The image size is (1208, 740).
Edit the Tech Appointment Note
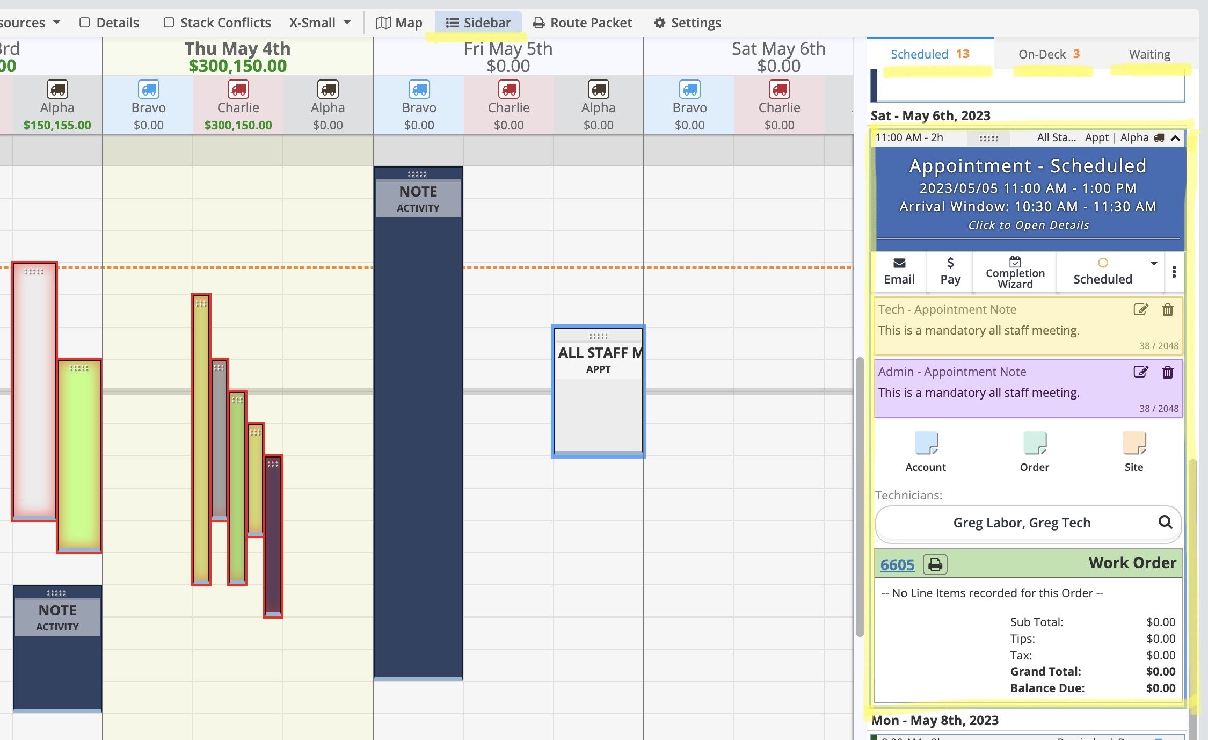pos(1140,310)
